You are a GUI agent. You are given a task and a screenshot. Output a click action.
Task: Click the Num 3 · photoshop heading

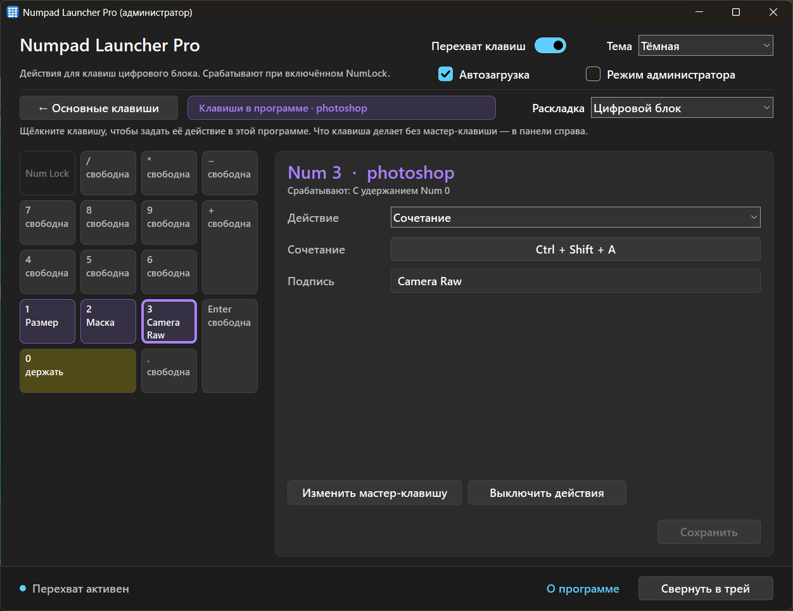371,172
